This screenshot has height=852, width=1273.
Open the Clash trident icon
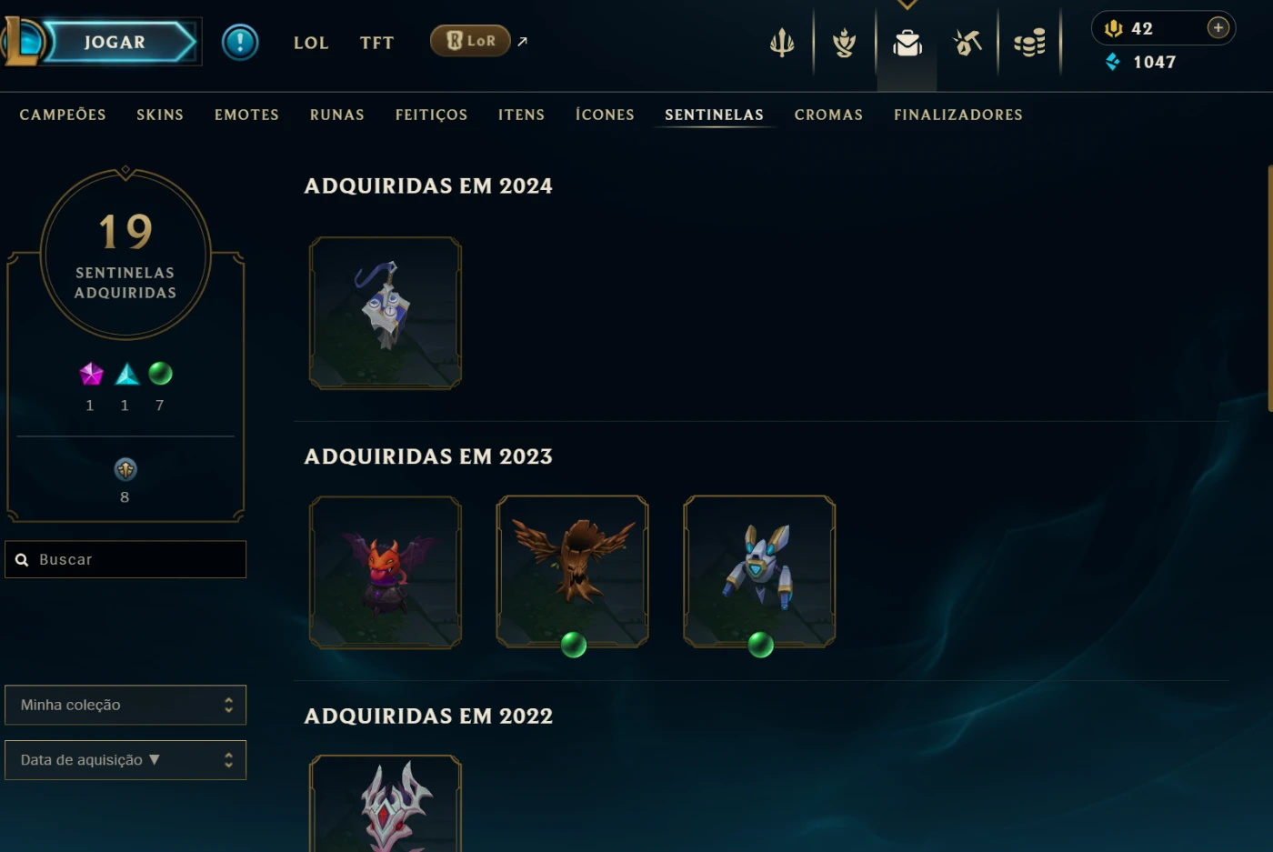coord(782,42)
